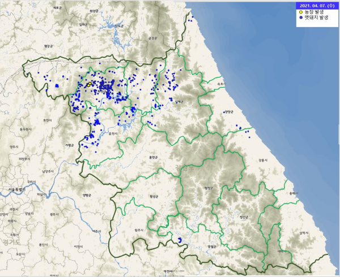Click the 삼척시 city label
340x277 pixels.
pos(304,232)
